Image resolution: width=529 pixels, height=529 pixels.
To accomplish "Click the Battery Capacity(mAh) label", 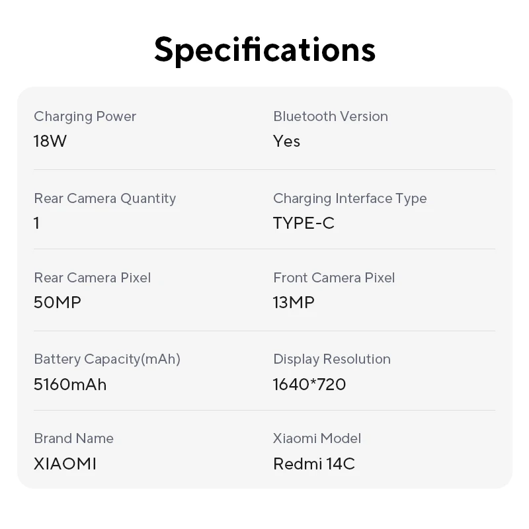I will tap(107, 359).
